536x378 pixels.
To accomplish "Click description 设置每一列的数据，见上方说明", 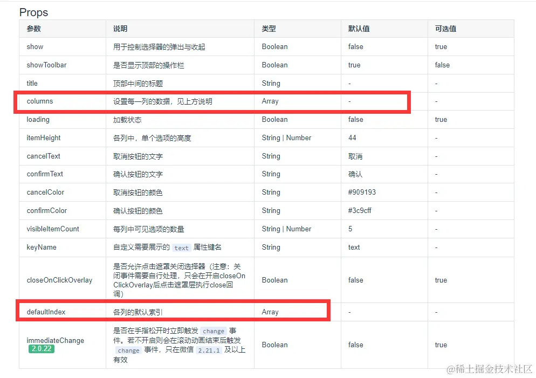I will (x=162, y=101).
